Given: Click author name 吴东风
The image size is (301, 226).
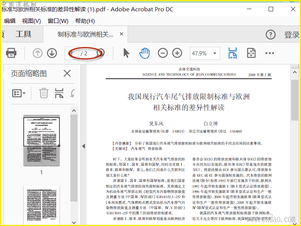Looking at the screenshot, I should 157,124.
